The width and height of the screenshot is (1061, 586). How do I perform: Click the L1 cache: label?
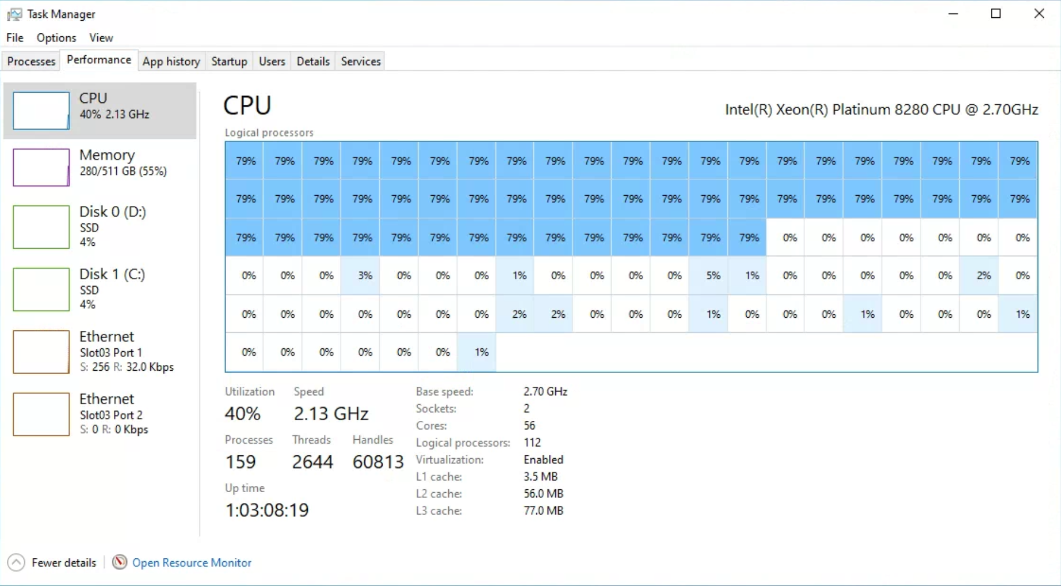[439, 477]
